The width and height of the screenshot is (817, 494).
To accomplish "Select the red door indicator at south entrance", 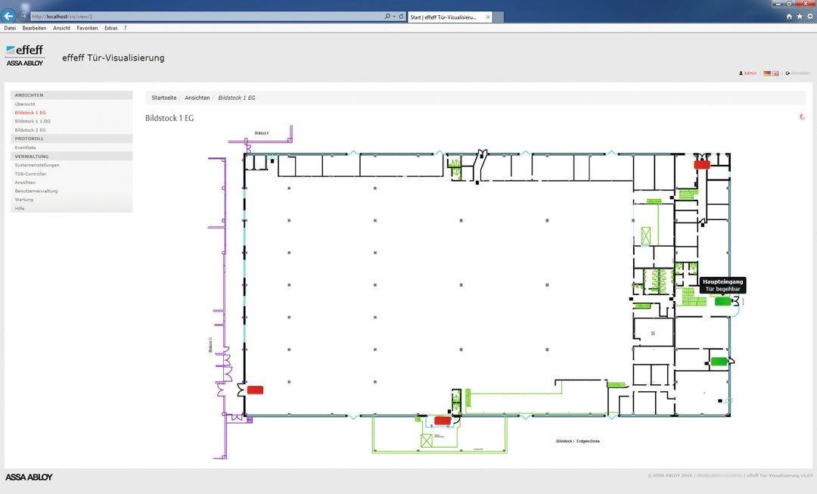I will [x=443, y=421].
